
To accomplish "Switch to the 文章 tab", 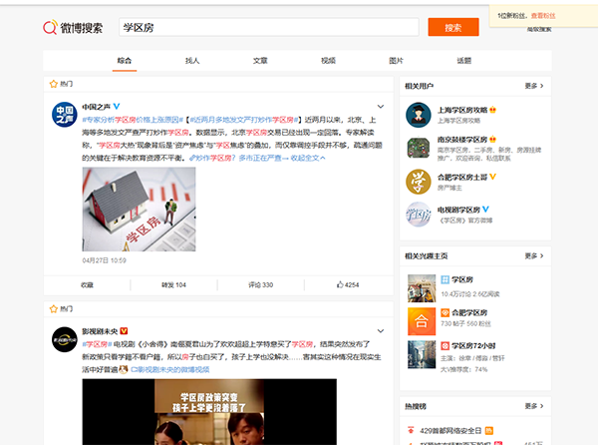I will pos(260,60).
